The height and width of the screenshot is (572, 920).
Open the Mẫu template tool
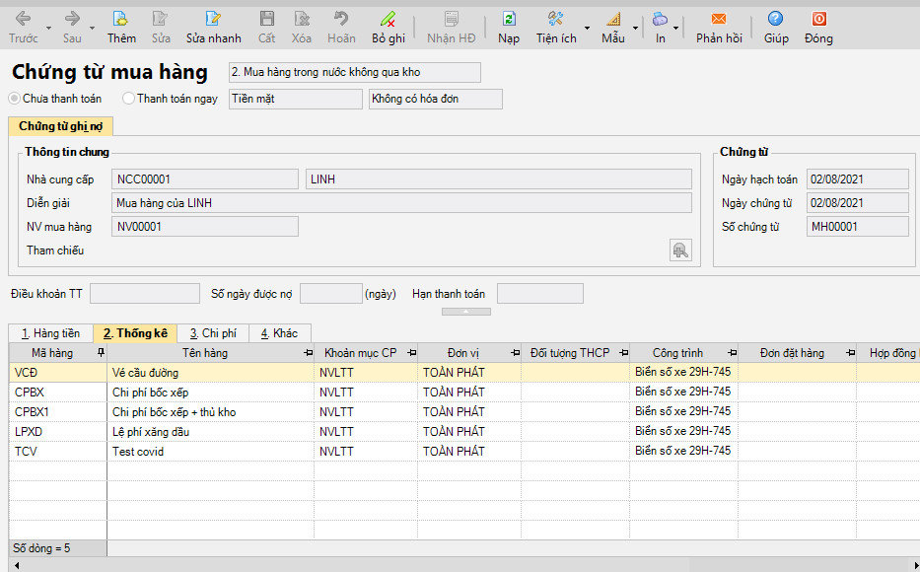click(x=613, y=27)
